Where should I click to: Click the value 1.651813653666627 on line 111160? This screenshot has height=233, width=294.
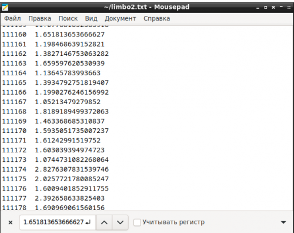tap(70, 35)
